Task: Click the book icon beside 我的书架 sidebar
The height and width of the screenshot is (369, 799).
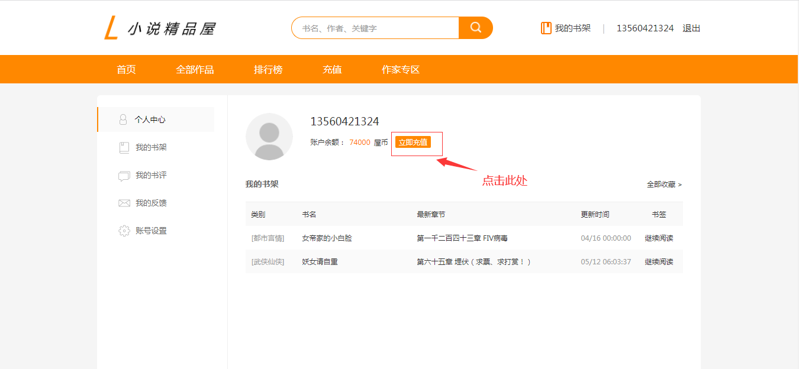Action: pyautogui.click(x=124, y=147)
